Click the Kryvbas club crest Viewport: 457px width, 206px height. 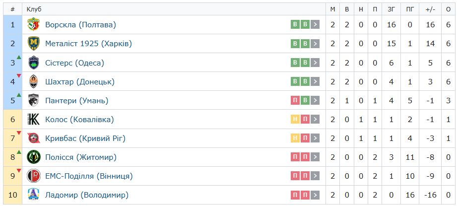[x=34, y=138]
